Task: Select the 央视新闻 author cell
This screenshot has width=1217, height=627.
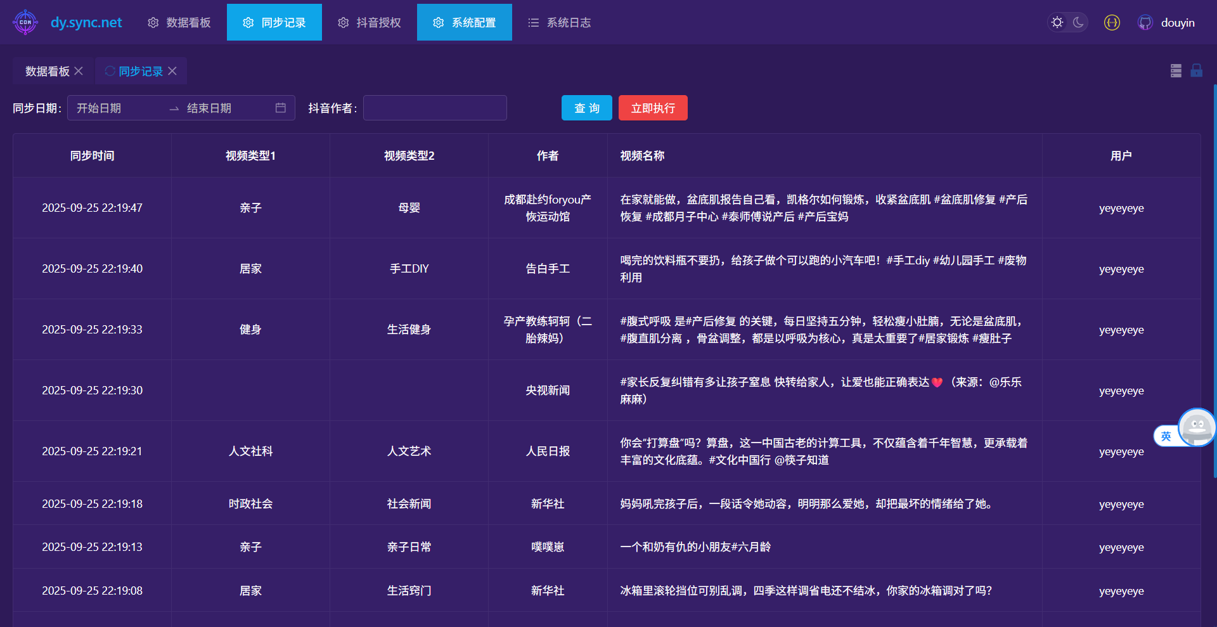Action: [548, 391]
